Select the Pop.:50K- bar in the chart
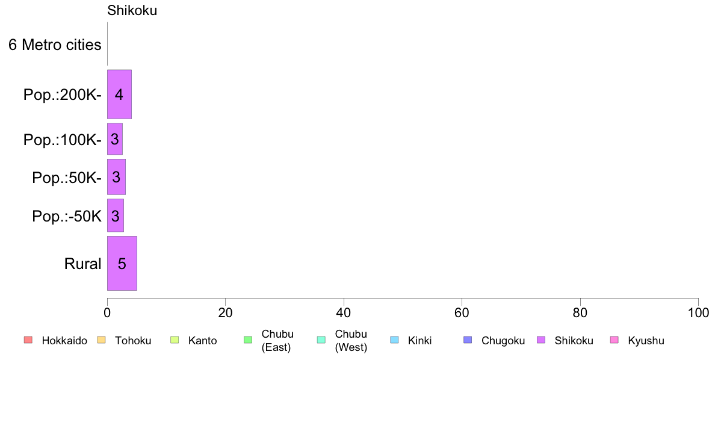Viewport: 715px width, 443px height. (116, 177)
